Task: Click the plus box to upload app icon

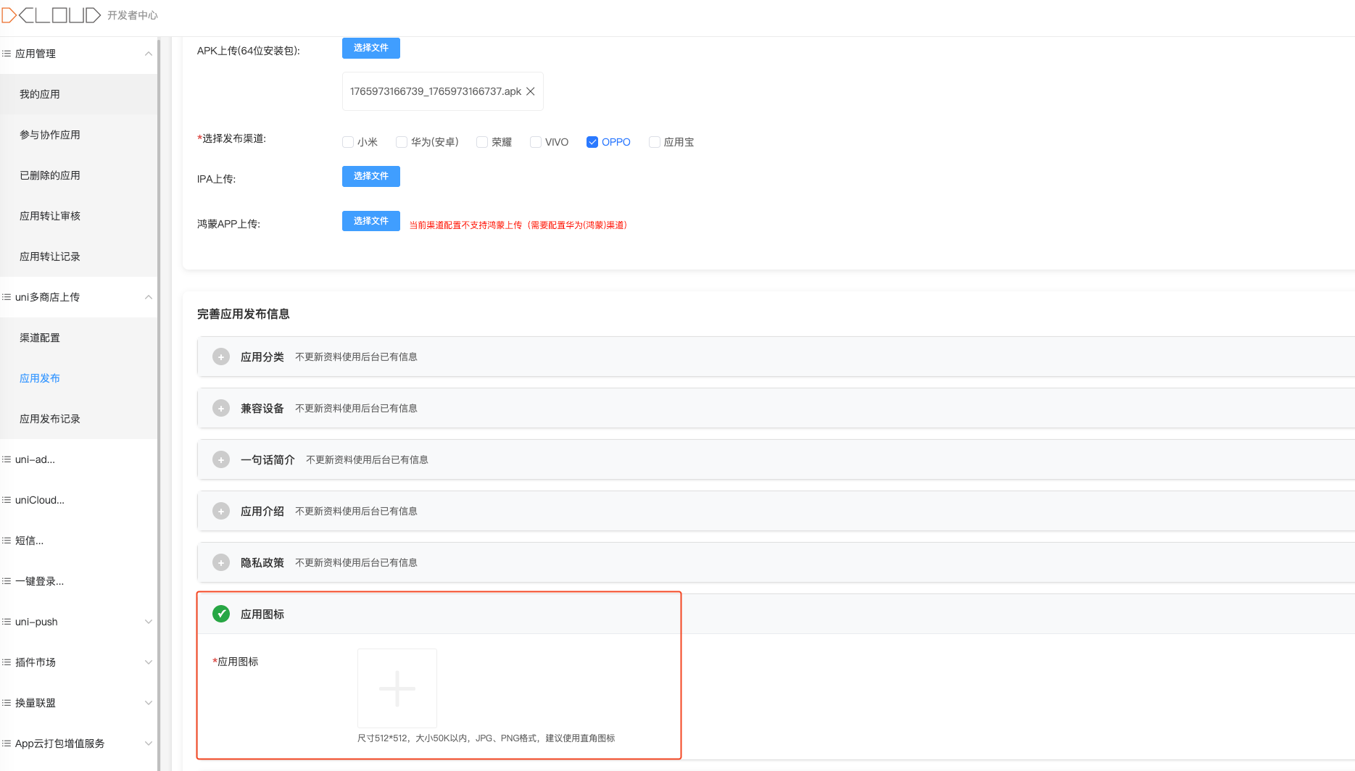Action: [x=397, y=688]
